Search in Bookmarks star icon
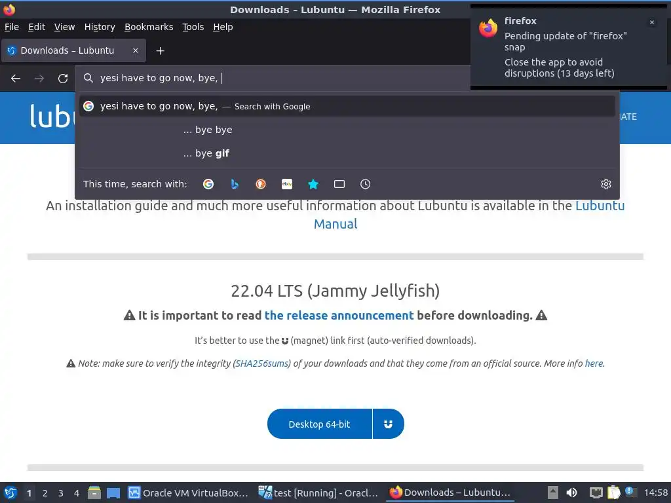Viewport: 671px width, 503px height. pos(313,184)
